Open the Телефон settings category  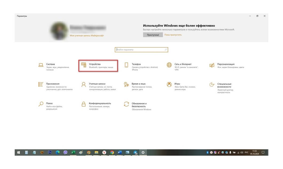tap(141, 67)
